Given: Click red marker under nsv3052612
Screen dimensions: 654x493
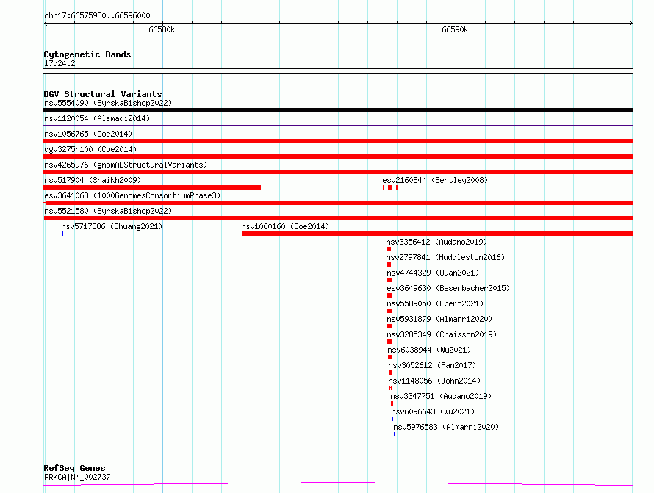Looking at the screenshot, I should 390,373.
